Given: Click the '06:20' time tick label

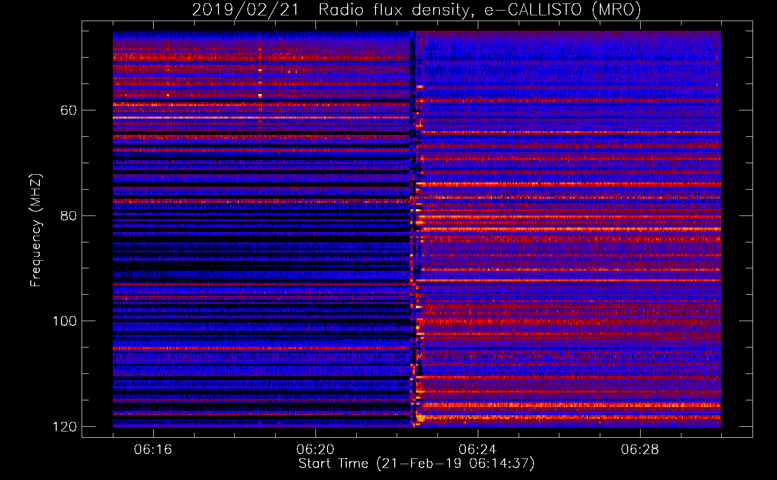Looking at the screenshot, I should pyautogui.click(x=316, y=450).
